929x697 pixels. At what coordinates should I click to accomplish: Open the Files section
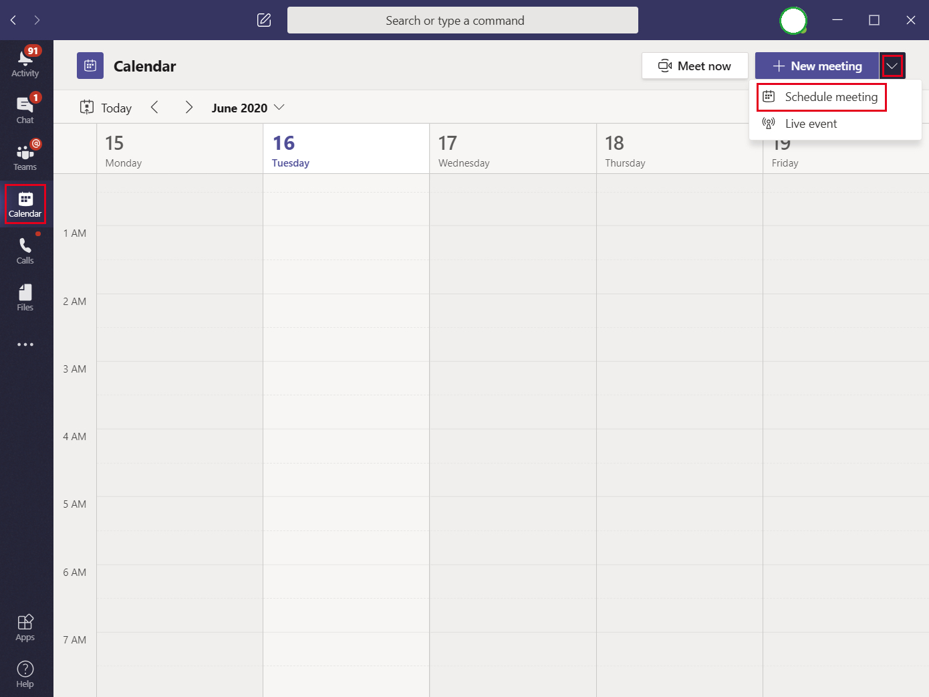[25, 297]
